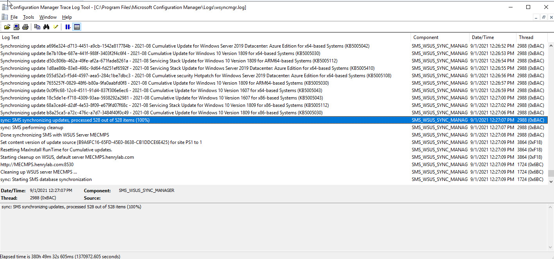
Task: Click the MDI document icon beside File
Action: point(4,17)
